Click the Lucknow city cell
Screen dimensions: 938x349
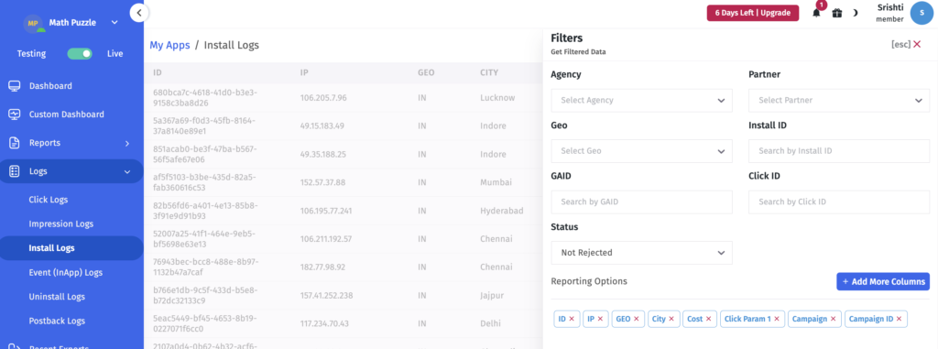[x=497, y=98]
